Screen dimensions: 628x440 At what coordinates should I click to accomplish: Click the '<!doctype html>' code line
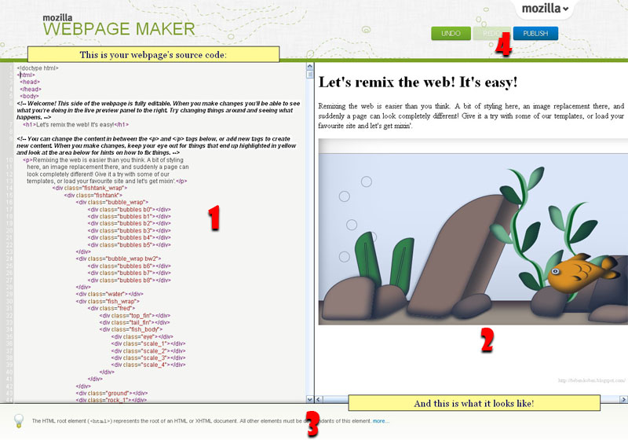coord(38,68)
